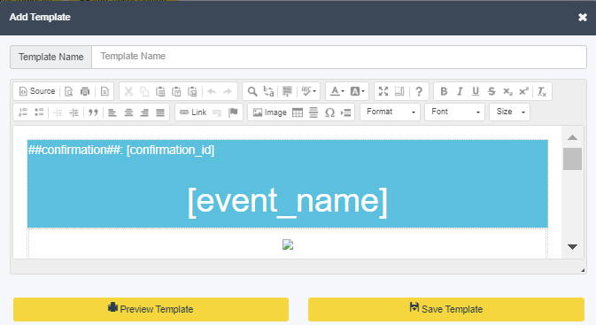Screen dimensions: 596x325
Task: Open the Font dropdown
Action: click(x=454, y=112)
